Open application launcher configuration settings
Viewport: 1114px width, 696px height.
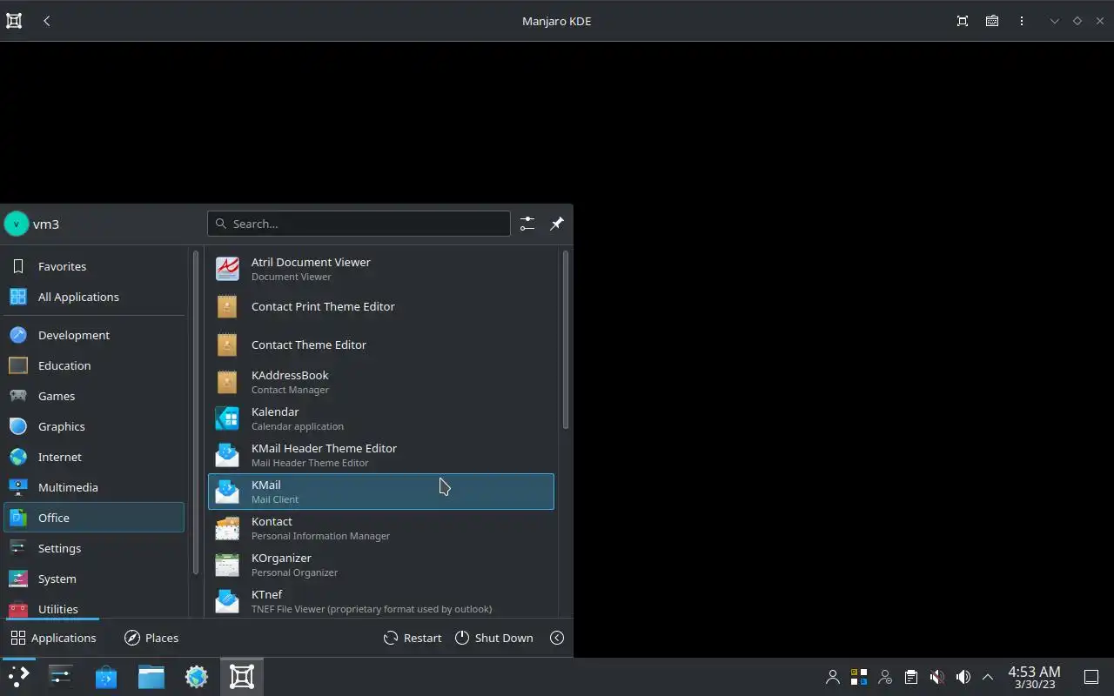tap(527, 224)
